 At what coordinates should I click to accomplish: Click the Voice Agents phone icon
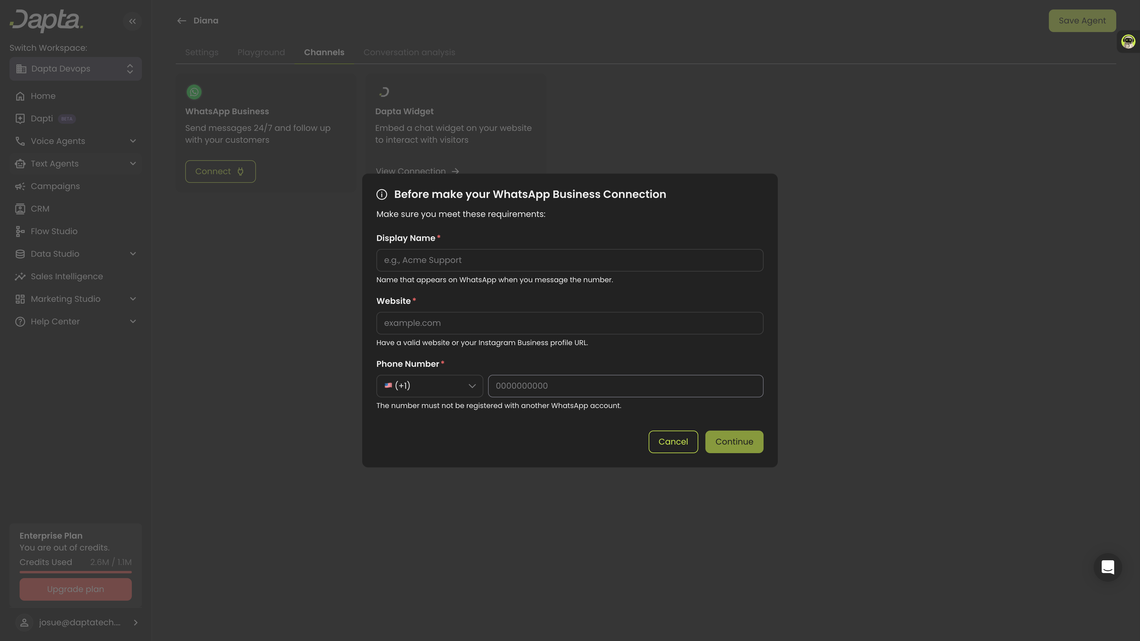(20, 141)
